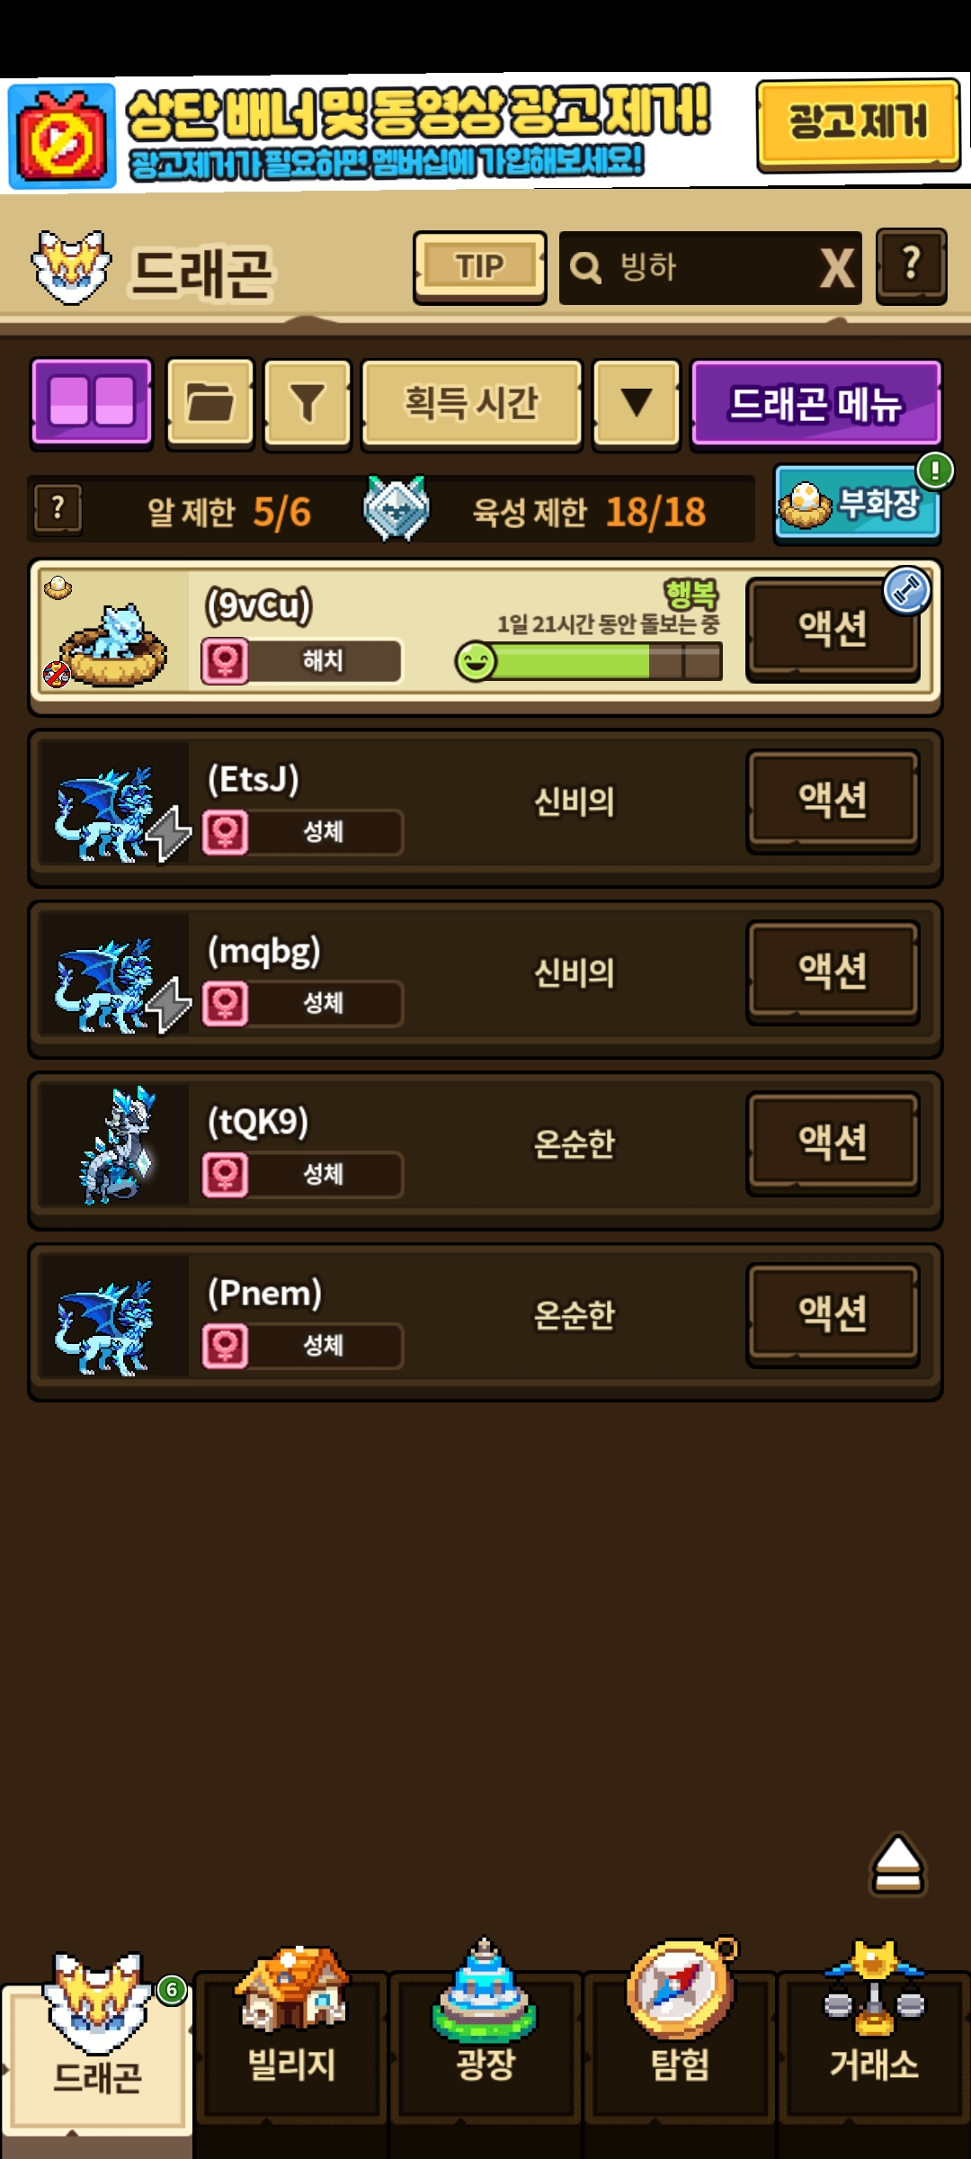Toggle sort direction with the triangle arrow
The height and width of the screenshot is (2159, 971).
click(637, 402)
